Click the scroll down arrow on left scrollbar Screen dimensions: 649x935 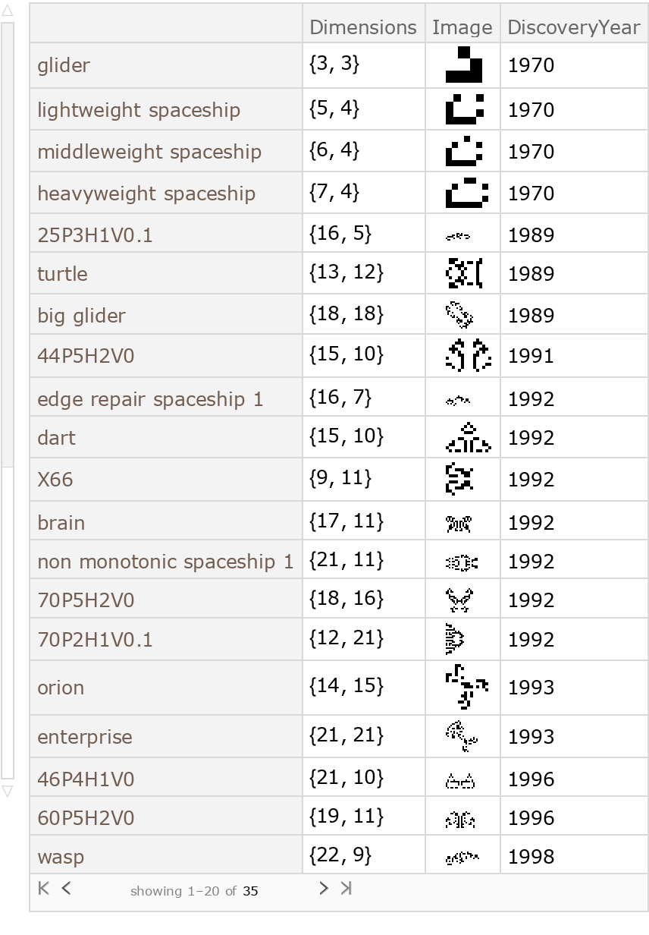[x=8, y=791]
